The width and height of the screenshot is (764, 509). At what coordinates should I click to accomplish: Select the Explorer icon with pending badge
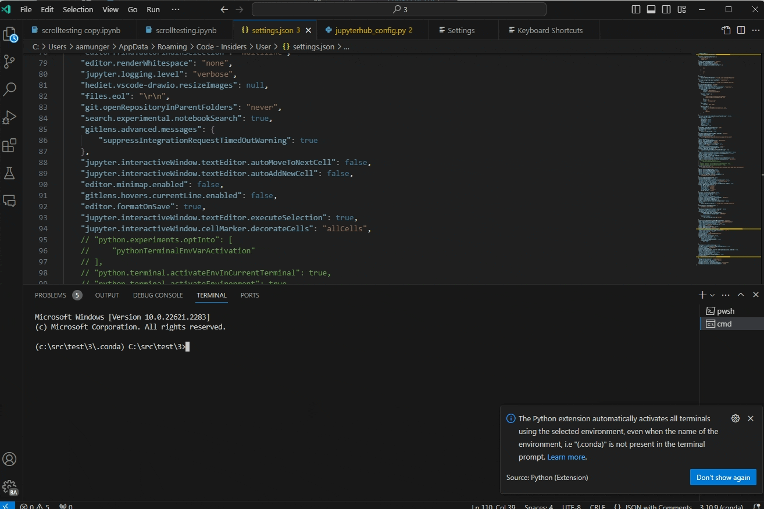tap(9, 34)
